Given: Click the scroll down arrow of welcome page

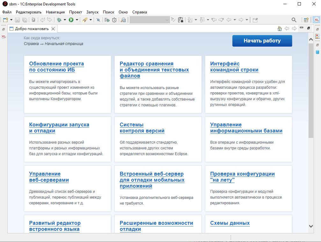Looking at the screenshot, I should [x=311, y=226].
